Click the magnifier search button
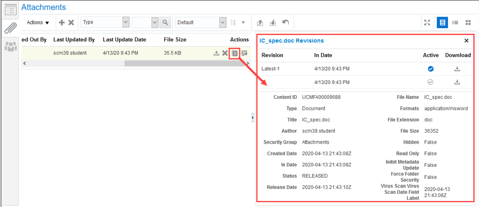Image resolution: width=479 pixels, height=207 pixels. click(165, 22)
